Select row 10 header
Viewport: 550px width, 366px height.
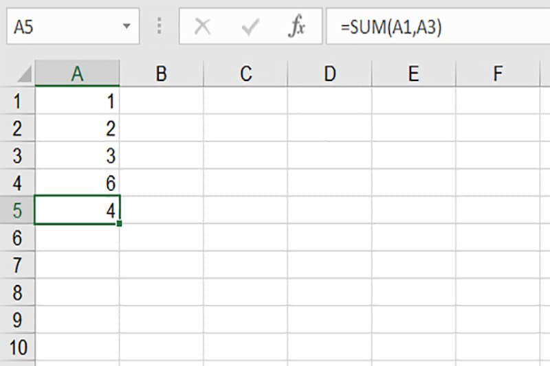(17, 347)
